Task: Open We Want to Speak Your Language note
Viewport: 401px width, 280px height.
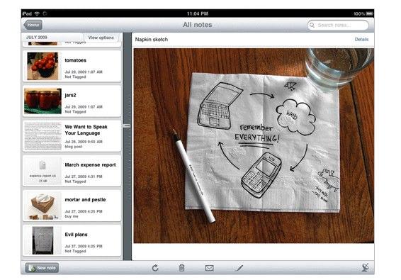Action: pos(72,136)
